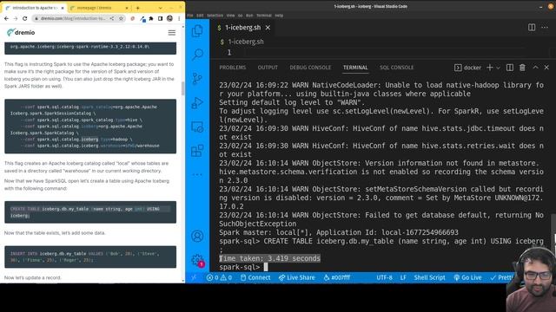Screen dimensions: 556x312
Task: Change the LF end-of-line sequence
Action: click(x=403, y=277)
